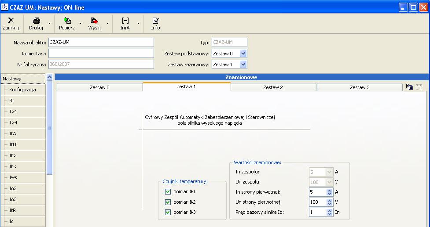Increase Un strony pierwotnej with up arrow
The height and width of the screenshot is (227, 430).
330,201
